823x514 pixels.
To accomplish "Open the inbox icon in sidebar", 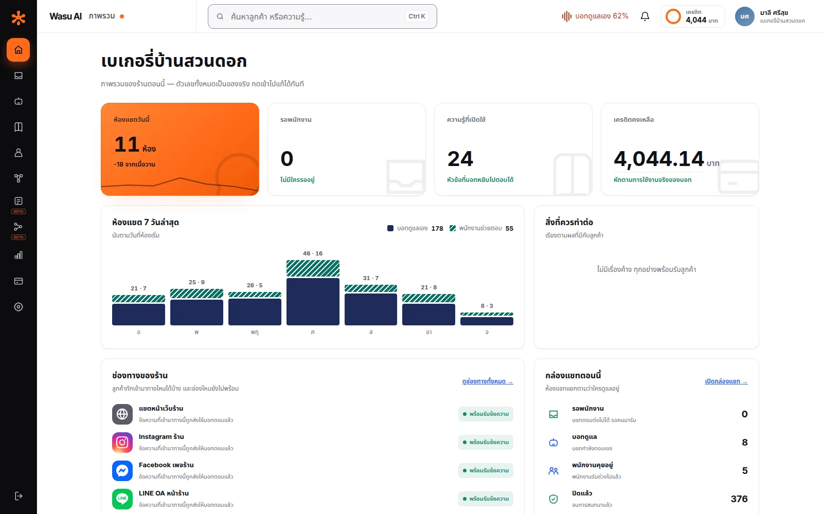I will tap(19, 76).
